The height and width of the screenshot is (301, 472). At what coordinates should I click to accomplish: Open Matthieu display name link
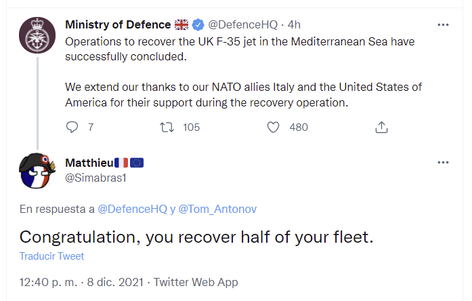pyautogui.click(x=89, y=163)
